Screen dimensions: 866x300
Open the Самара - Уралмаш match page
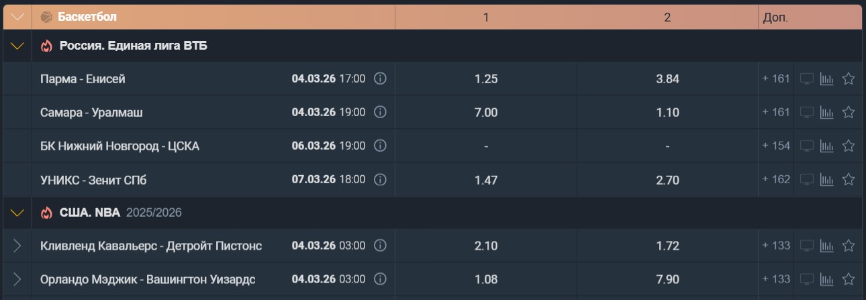pyautogui.click(x=91, y=112)
